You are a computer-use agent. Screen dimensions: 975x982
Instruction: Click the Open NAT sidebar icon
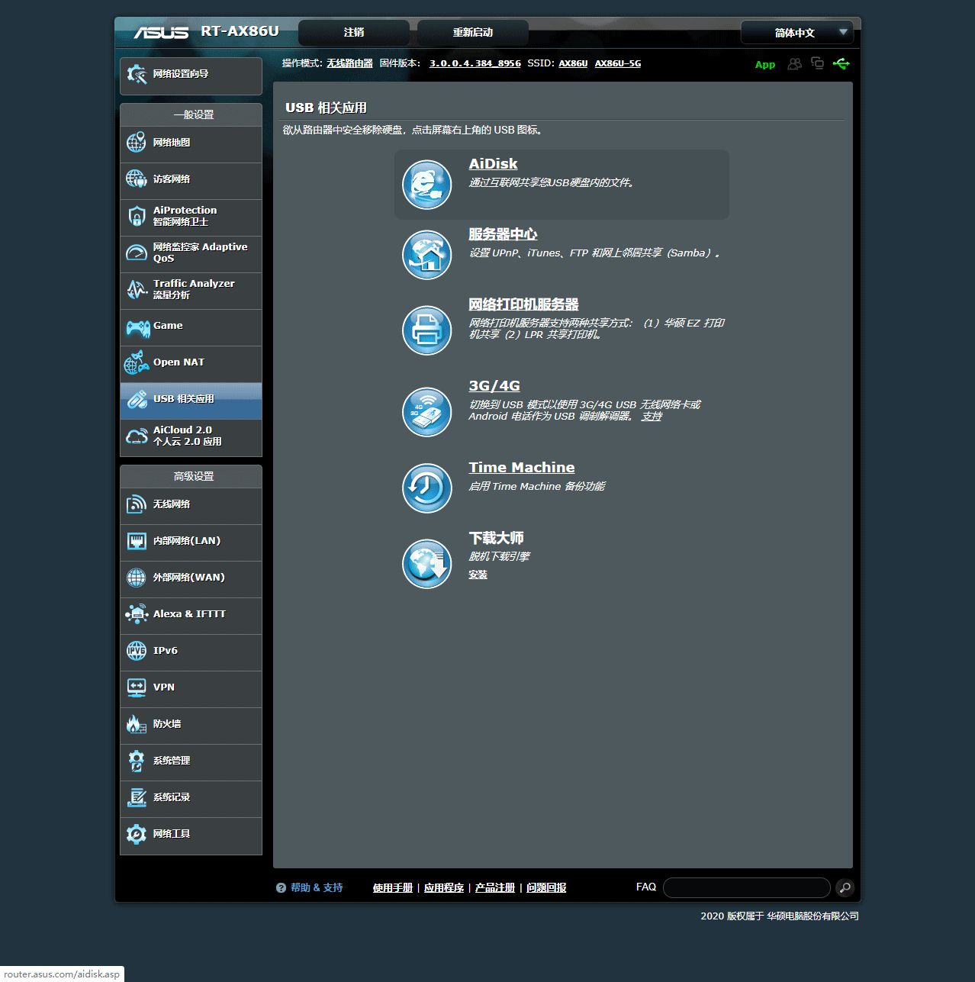click(x=137, y=362)
